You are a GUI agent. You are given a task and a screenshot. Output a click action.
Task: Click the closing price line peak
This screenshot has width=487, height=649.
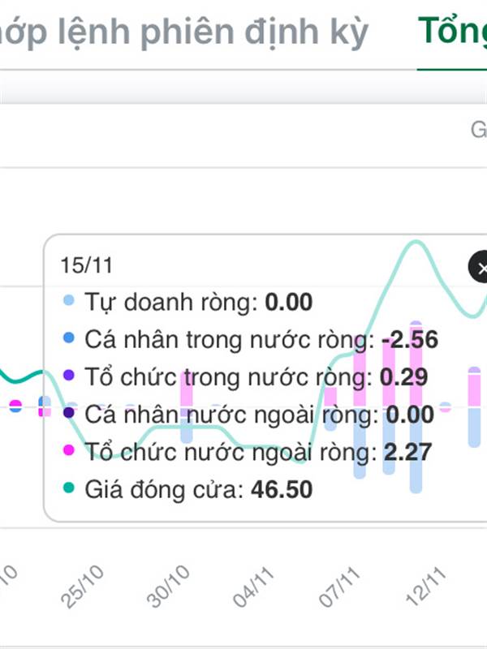click(416, 242)
